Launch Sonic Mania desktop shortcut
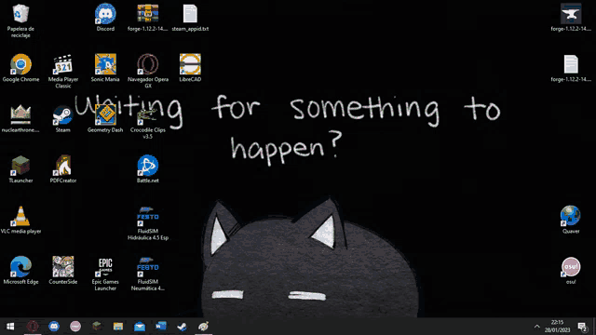 point(105,68)
